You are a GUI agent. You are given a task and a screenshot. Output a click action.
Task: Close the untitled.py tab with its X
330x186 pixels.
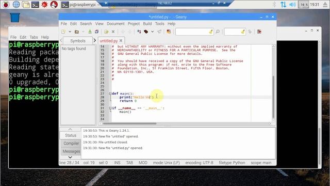(x=121, y=40)
